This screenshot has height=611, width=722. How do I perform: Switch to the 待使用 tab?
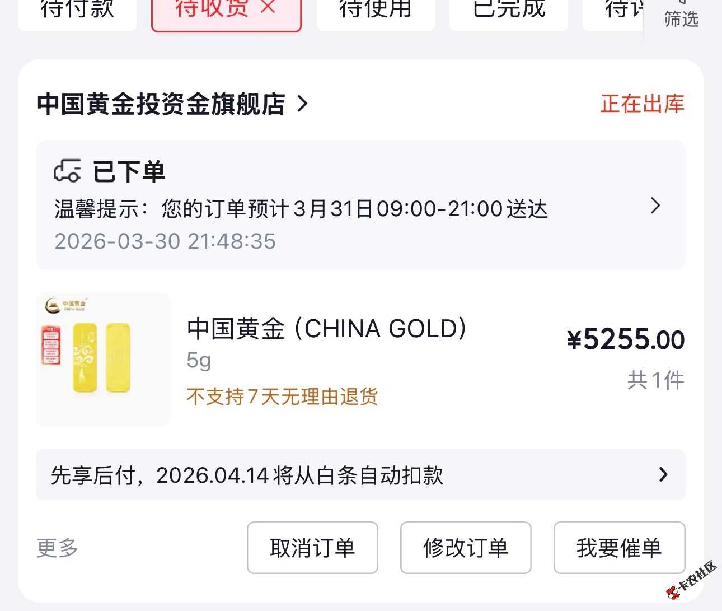[x=376, y=10]
